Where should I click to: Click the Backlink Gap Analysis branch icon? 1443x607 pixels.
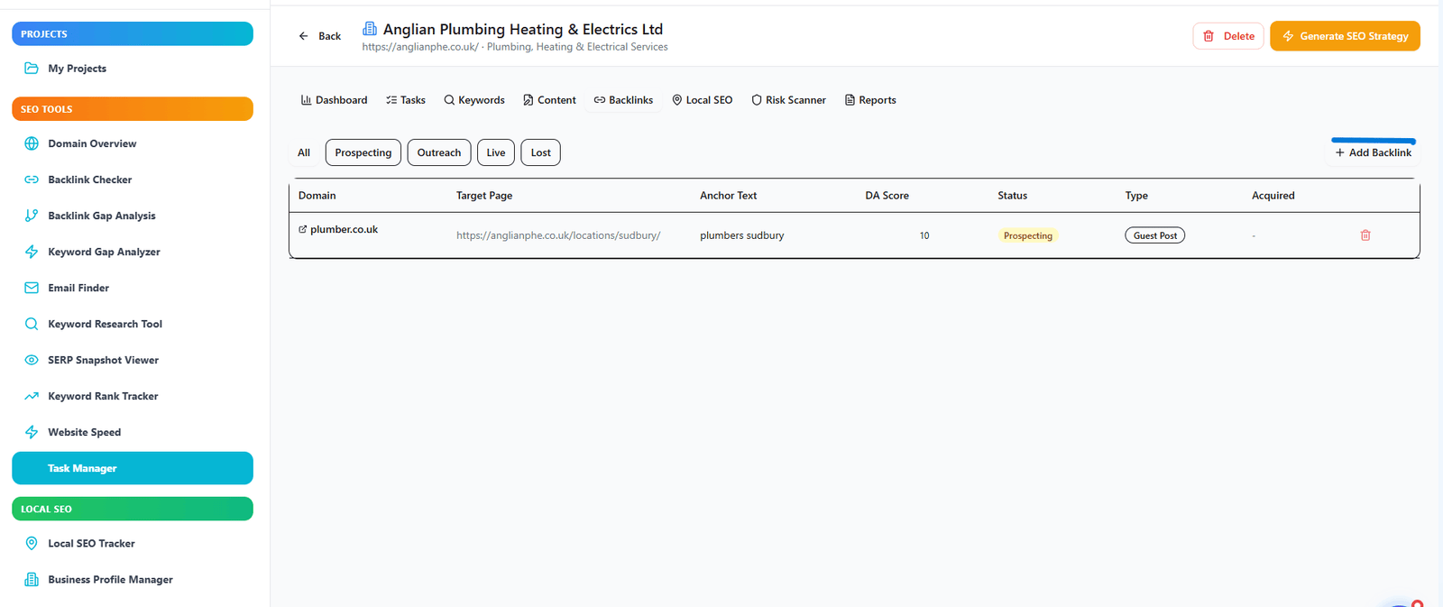[32, 216]
